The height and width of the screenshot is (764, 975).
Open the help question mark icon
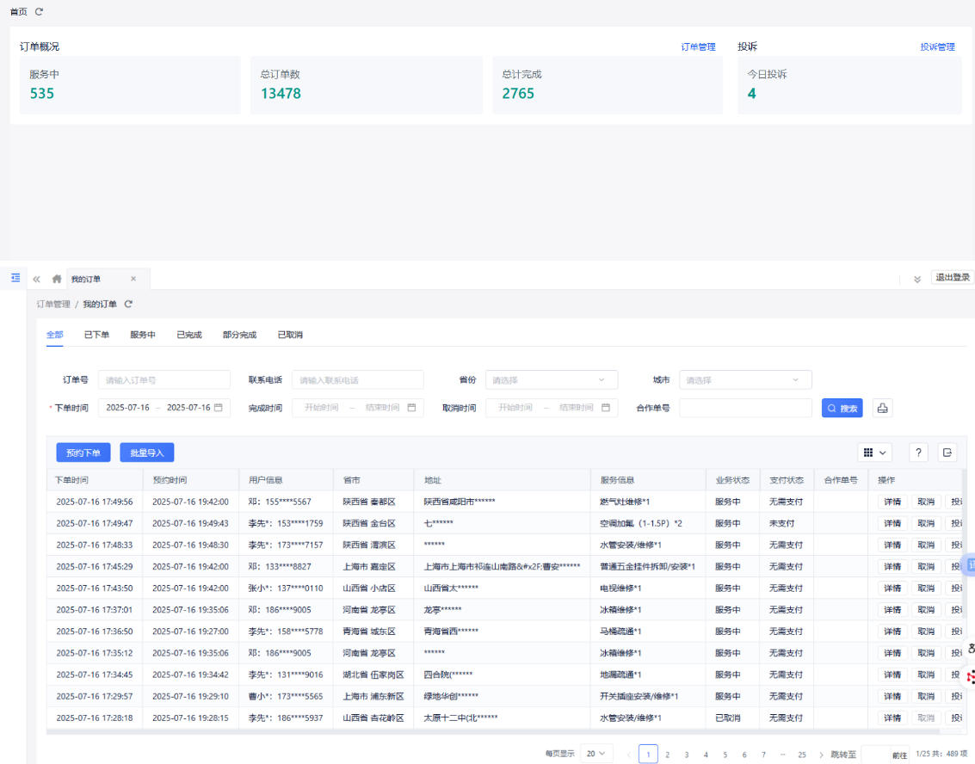pyautogui.click(x=918, y=453)
